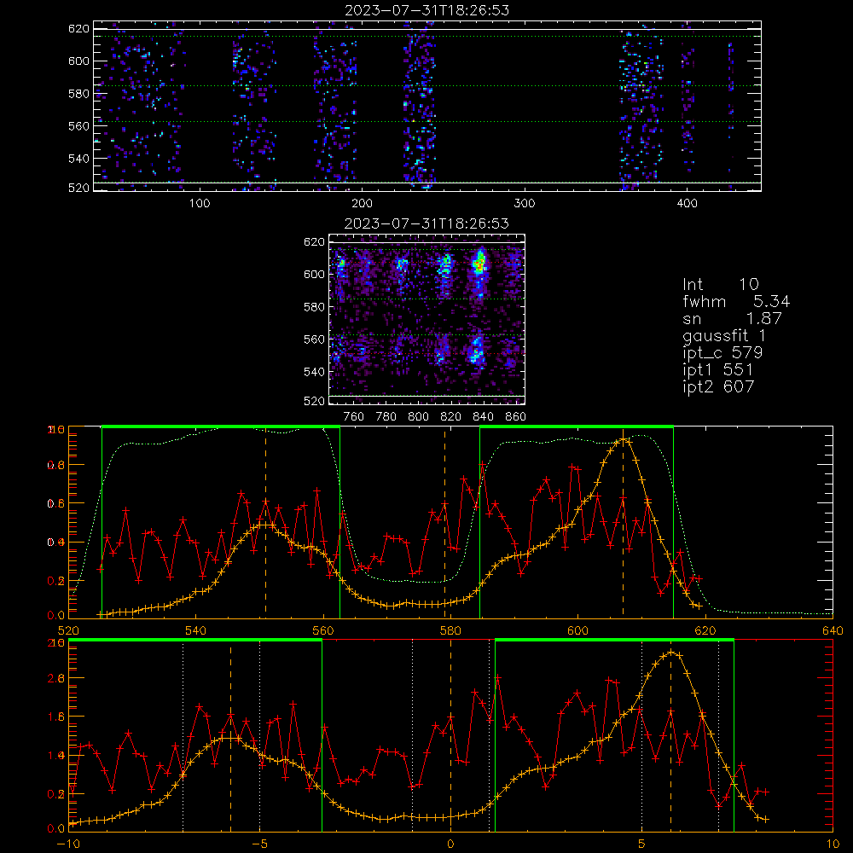
Task: Click x-axis label 640 on profile plot
Action: pyautogui.click(x=833, y=630)
